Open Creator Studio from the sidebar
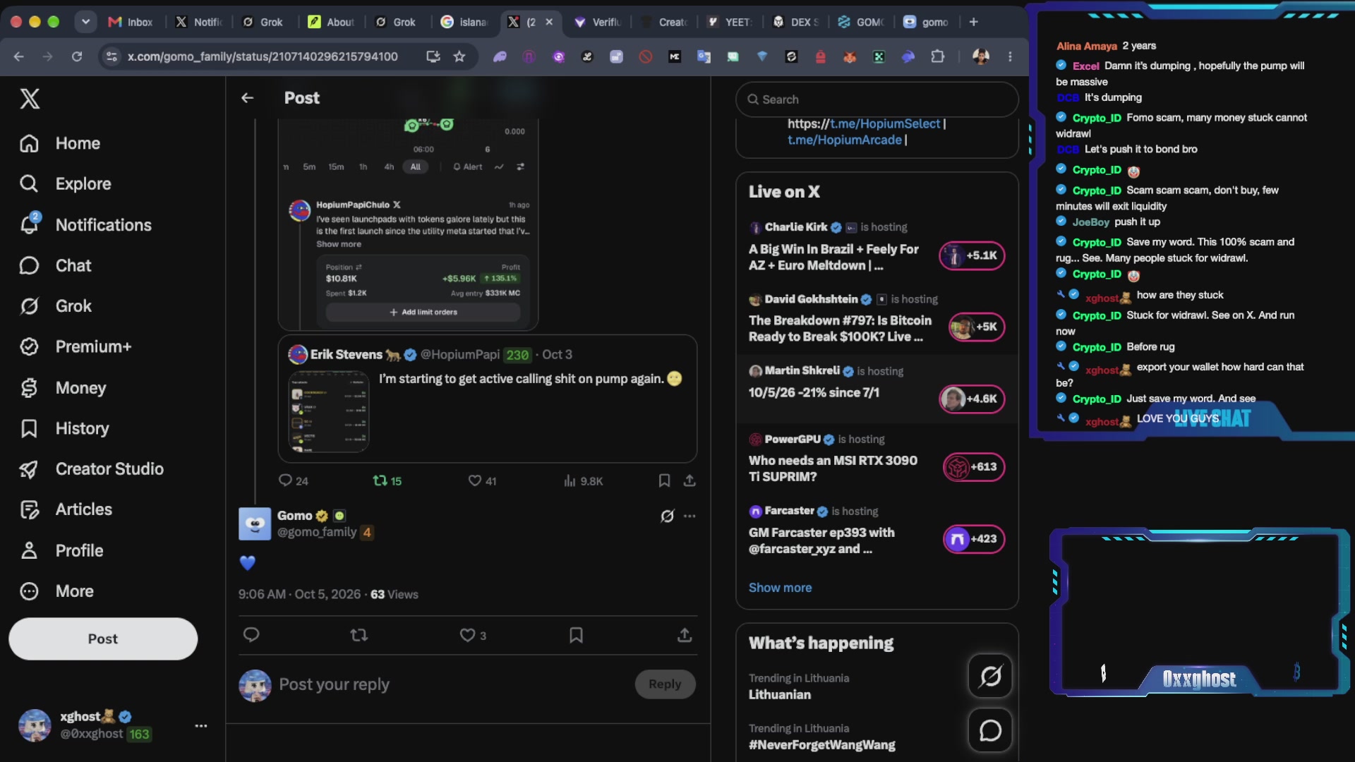This screenshot has width=1355, height=762. point(92,469)
